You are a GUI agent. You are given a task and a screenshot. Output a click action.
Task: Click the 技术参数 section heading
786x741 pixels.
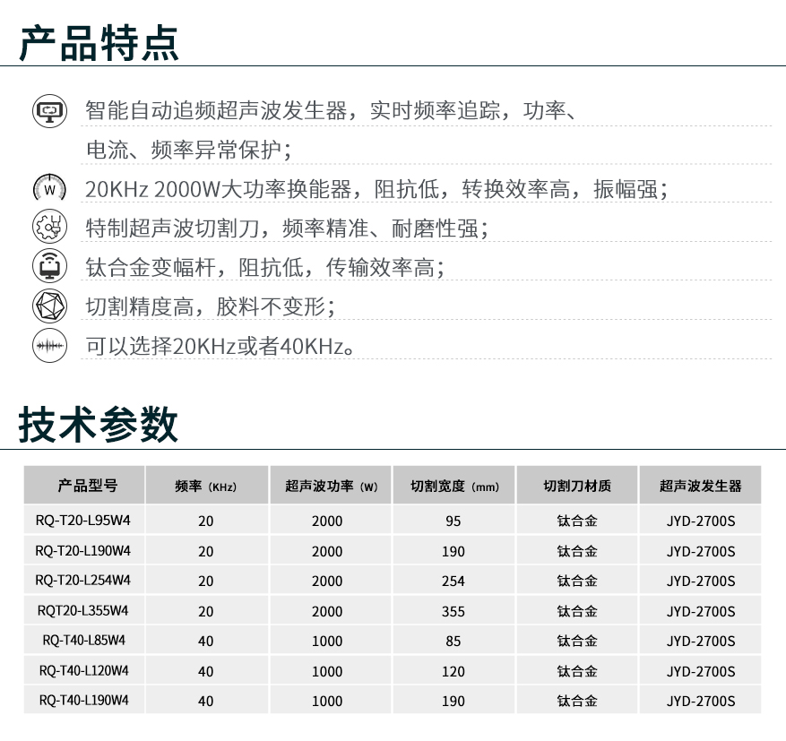[x=99, y=425]
